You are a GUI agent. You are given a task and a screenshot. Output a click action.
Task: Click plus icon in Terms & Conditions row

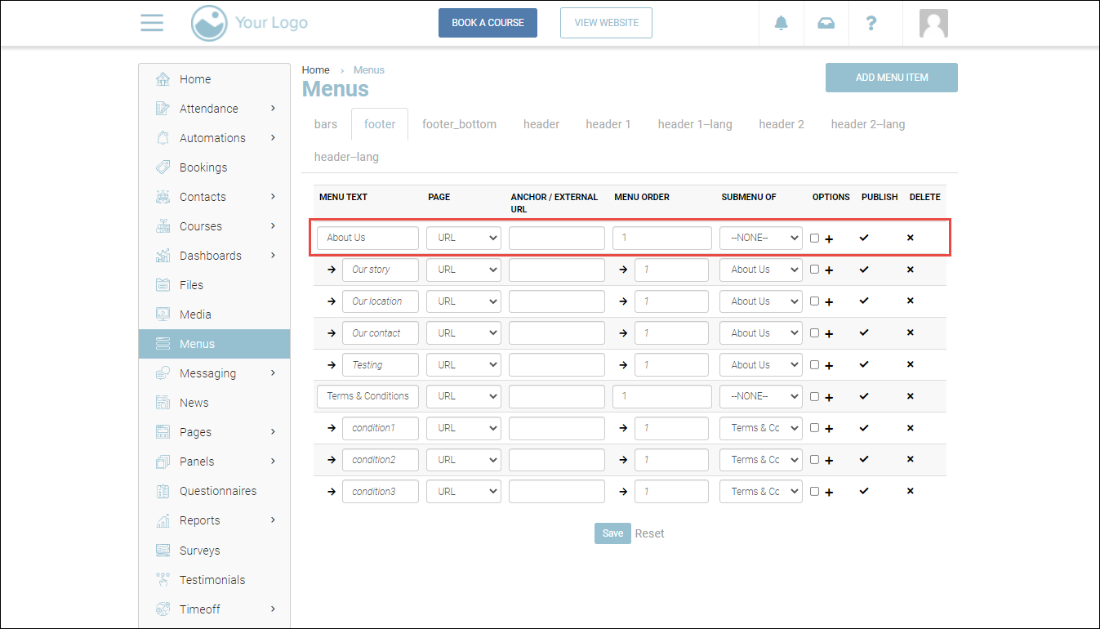click(x=829, y=397)
